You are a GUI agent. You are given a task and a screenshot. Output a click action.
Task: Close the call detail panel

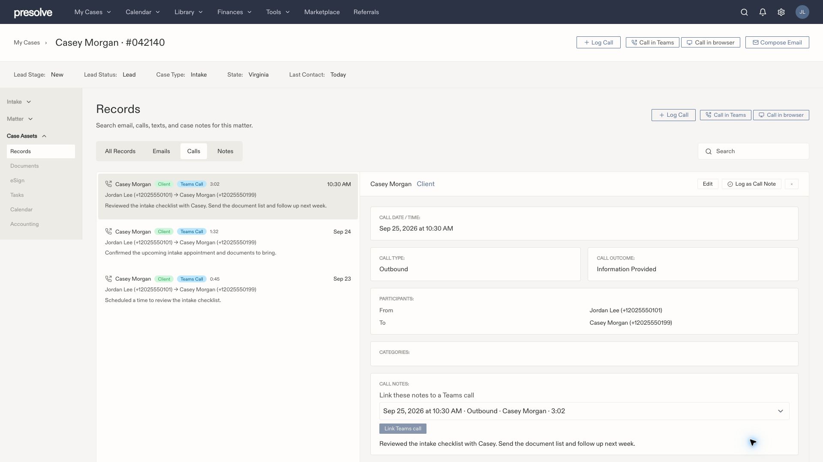point(791,184)
